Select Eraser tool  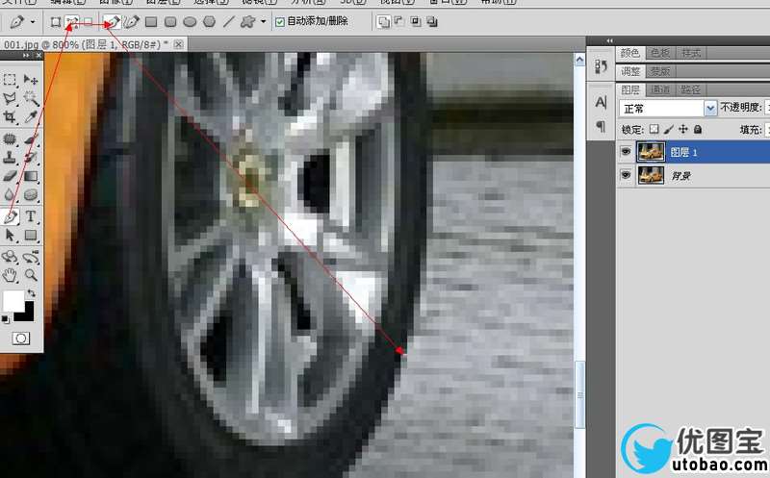click(10, 176)
